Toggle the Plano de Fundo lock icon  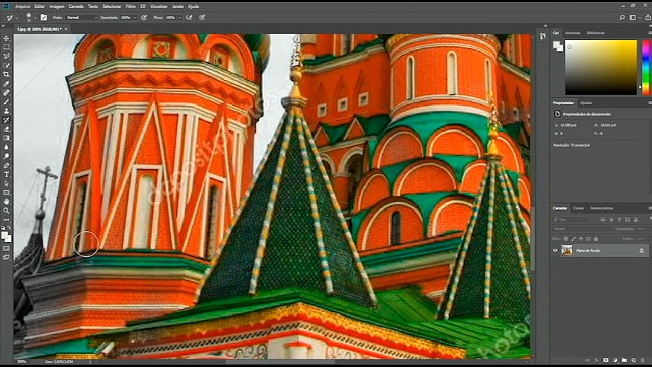pyautogui.click(x=641, y=250)
